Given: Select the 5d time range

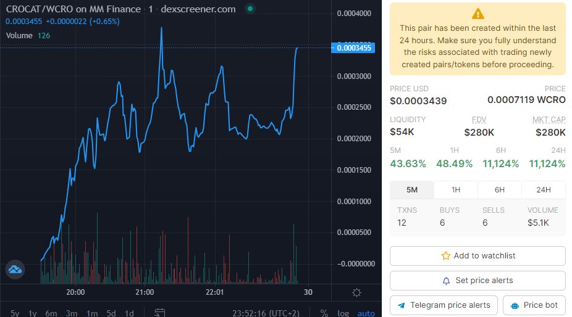Looking at the screenshot, I should tap(111, 313).
